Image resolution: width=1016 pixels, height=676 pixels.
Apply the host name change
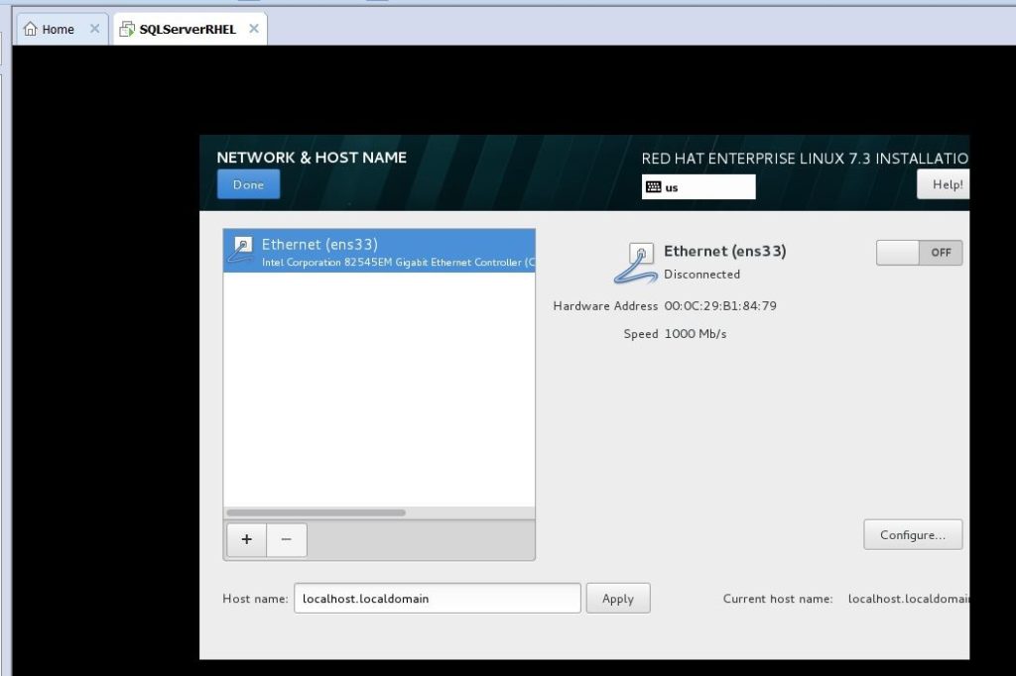618,599
